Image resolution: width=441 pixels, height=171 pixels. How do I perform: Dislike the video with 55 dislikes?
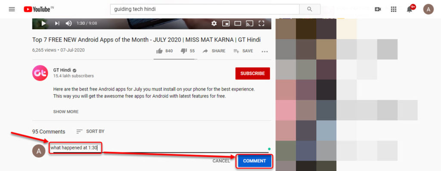pyautogui.click(x=188, y=51)
